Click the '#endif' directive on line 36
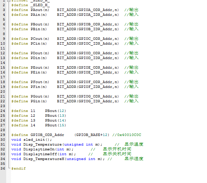The image size is (207, 183). point(19,169)
